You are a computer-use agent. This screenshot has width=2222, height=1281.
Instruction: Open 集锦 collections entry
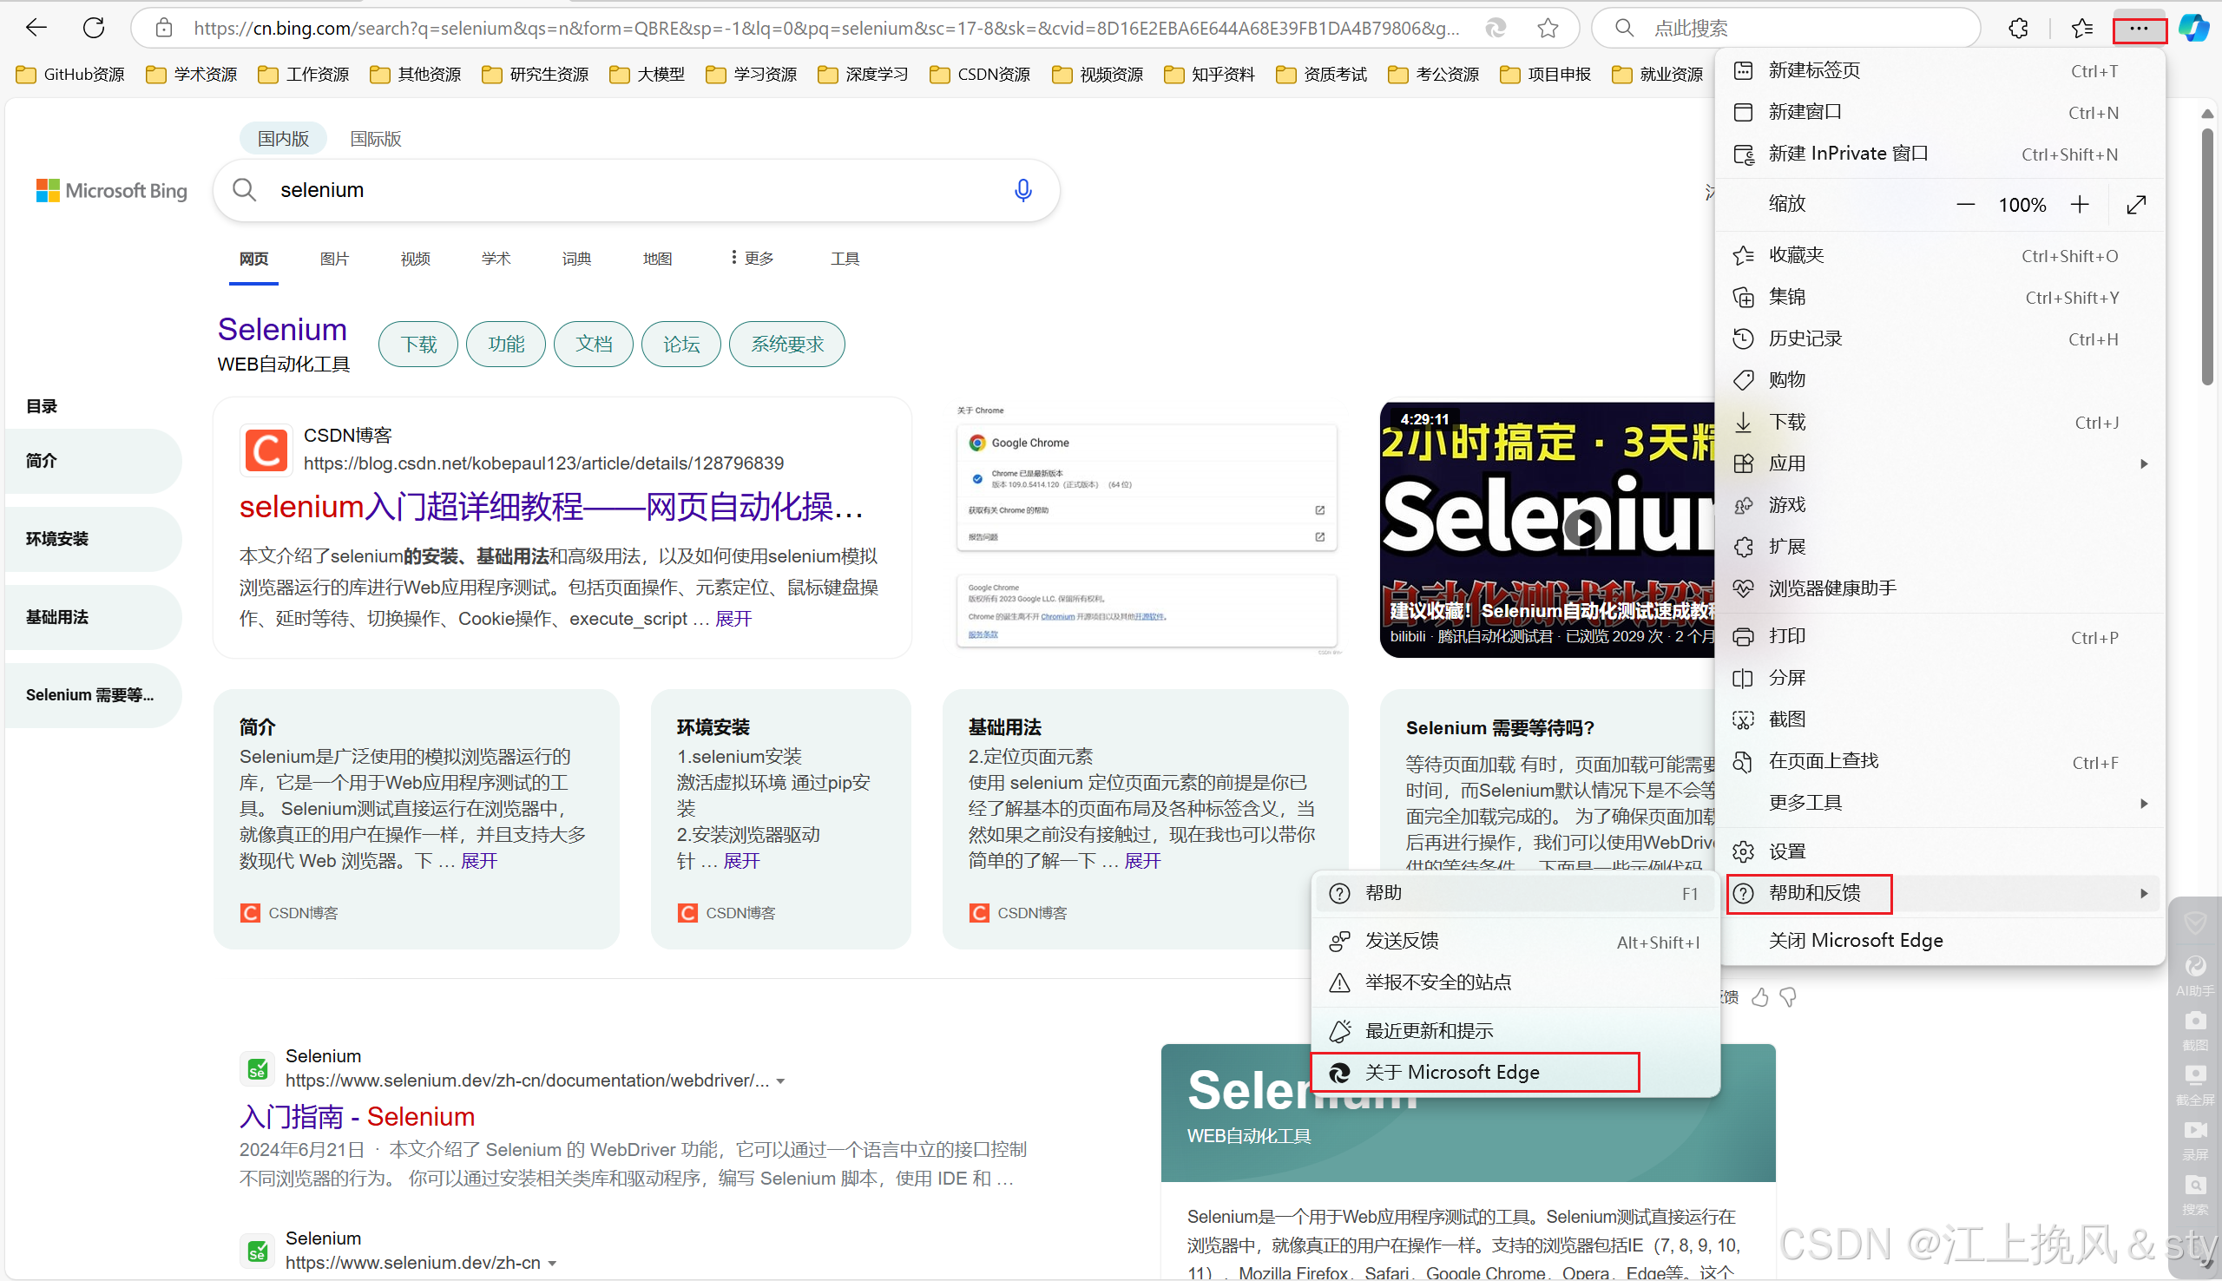1940,298
